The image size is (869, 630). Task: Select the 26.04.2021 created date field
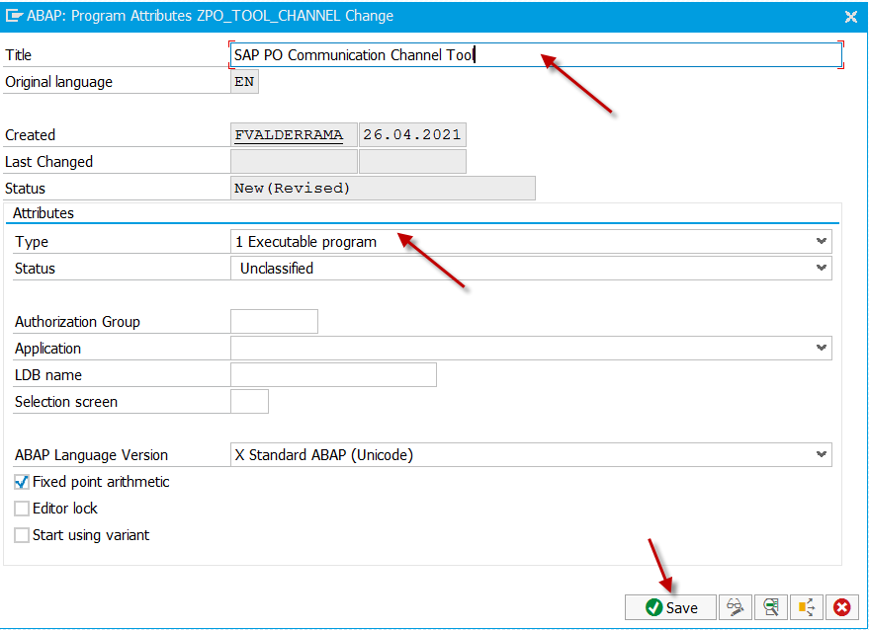(412, 134)
